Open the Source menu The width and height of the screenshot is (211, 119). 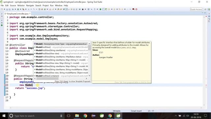pos(13,6)
